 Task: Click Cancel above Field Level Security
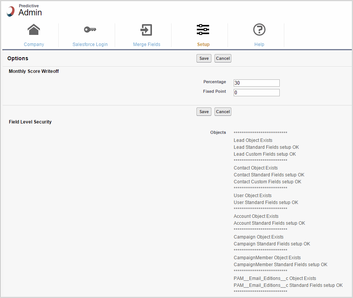tap(223, 112)
